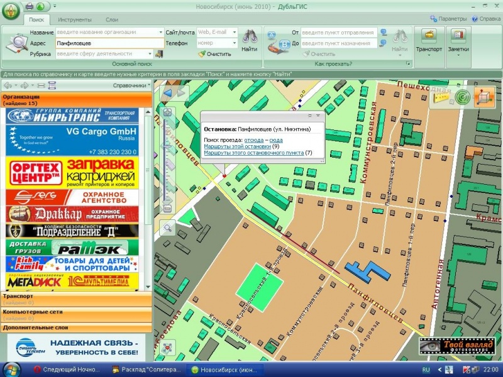Open the Оргтех Центр cartridge refill banner
This screenshot has height=377, width=503.
point(72,172)
